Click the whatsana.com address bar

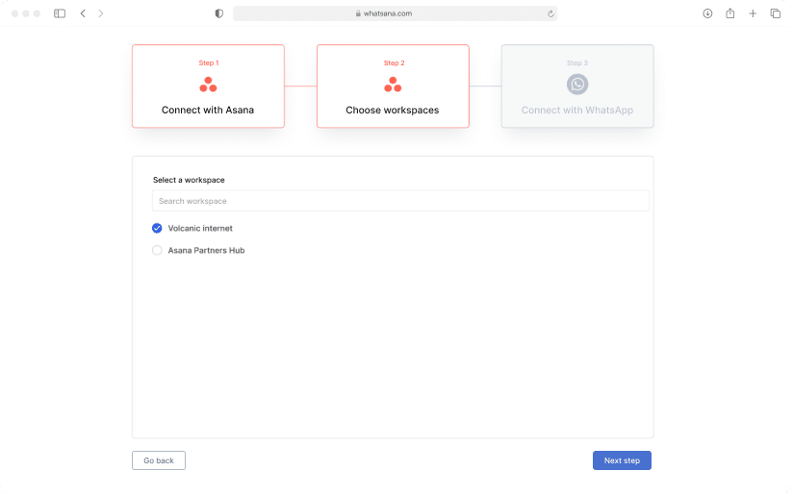click(x=395, y=13)
